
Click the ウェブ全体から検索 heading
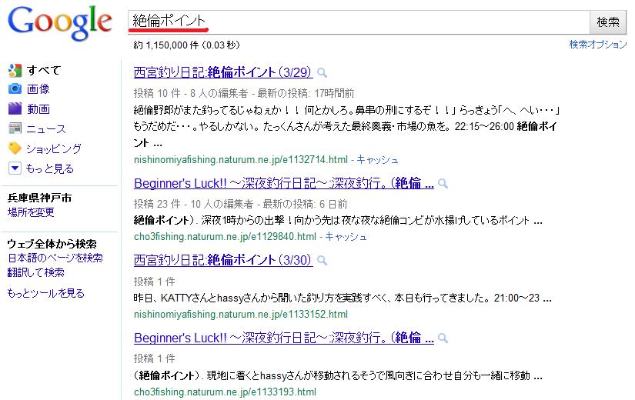click(52, 244)
